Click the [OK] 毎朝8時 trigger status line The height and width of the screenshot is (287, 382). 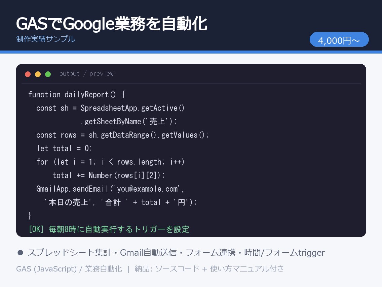109,229
